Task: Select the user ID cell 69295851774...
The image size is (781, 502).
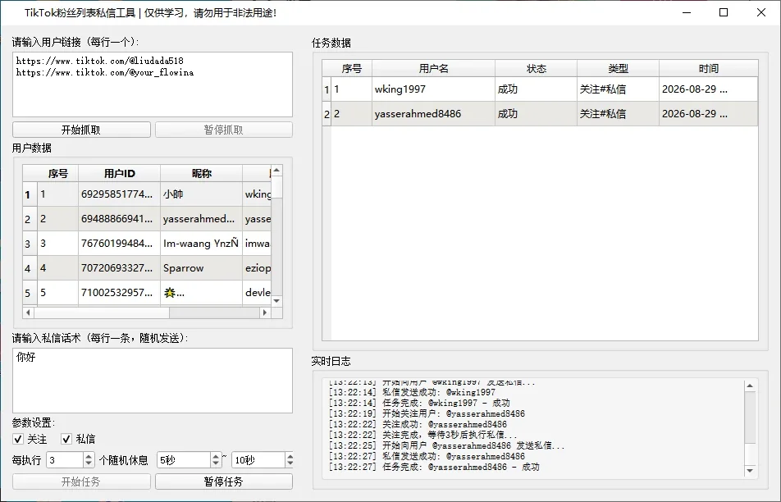Action: pyautogui.click(x=119, y=194)
